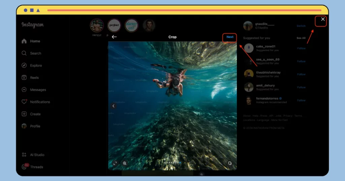Image resolution: width=345 pixels, height=181 pixels.
Task: Click See All suggestions
Action: (x=301, y=38)
